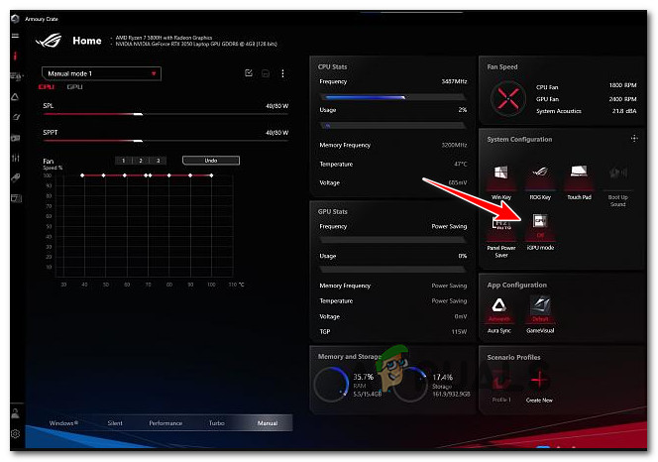The width and height of the screenshot is (658, 462).
Task: Click the apply checkmark icon beside Manual mode
Action: click(249, 73)
